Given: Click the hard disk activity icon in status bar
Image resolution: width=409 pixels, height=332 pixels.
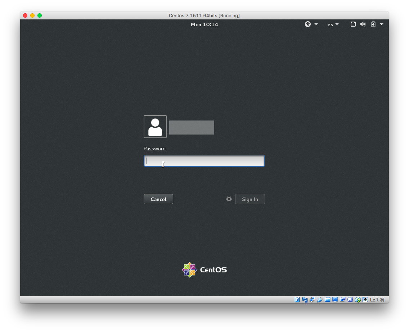Looking at the screenshot, I should (x=297, y=299).
